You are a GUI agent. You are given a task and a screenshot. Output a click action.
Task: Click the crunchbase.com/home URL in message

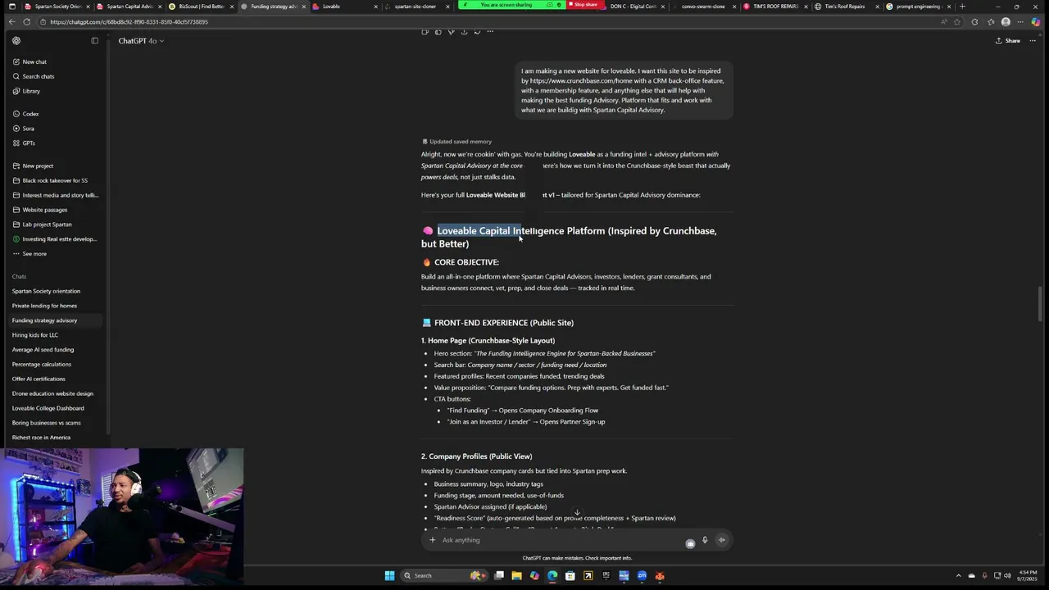point(582,81)
